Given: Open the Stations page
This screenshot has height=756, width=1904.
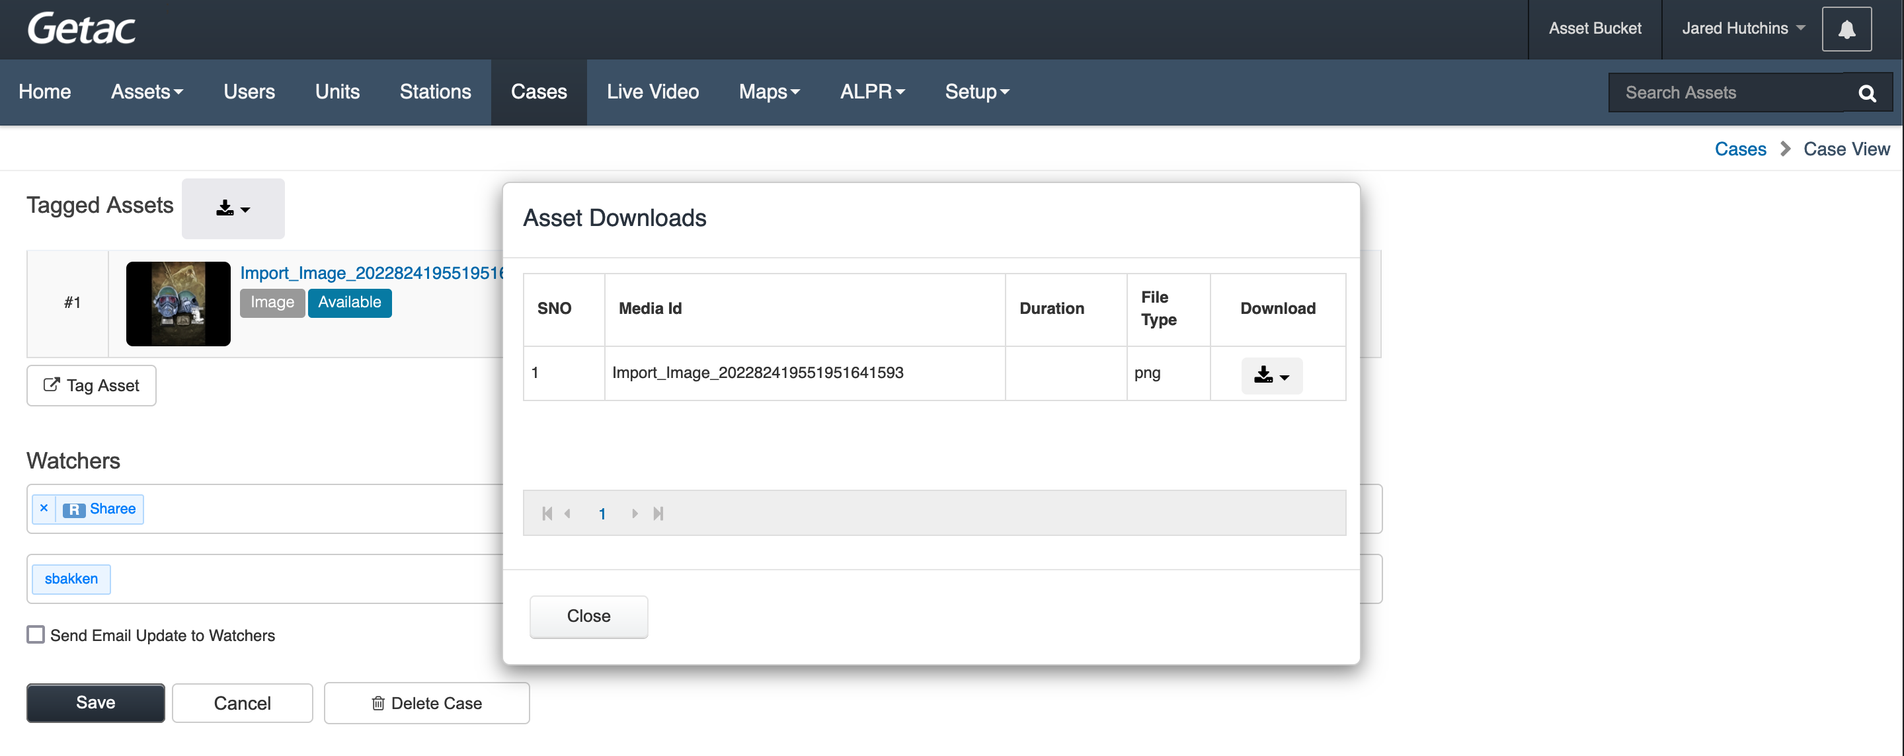Looking at the screenshot, I should pyautogui.click(x=436, y=92).
